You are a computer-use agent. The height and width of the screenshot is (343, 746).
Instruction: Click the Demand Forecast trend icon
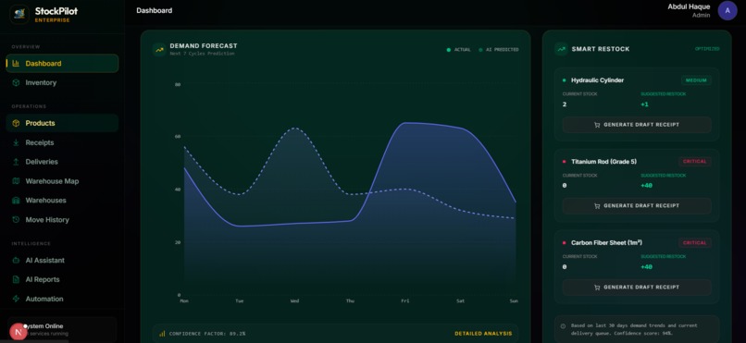159,49
